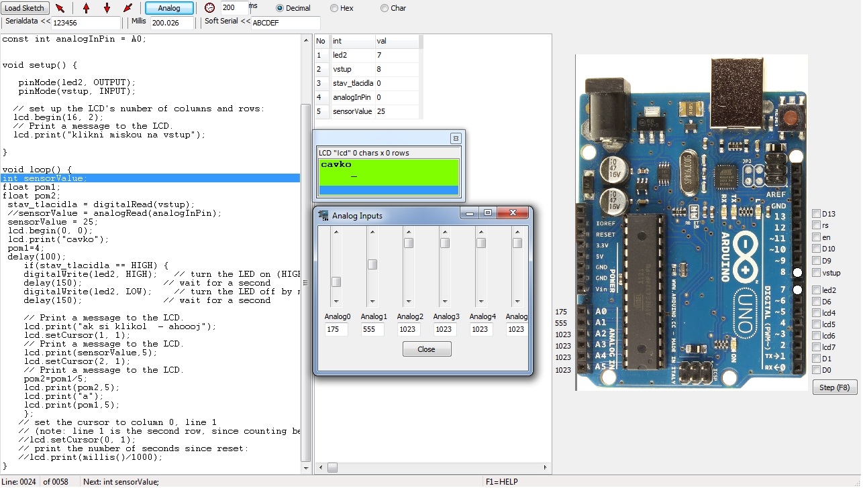Click the white dot at pin 7

[798, 290]
